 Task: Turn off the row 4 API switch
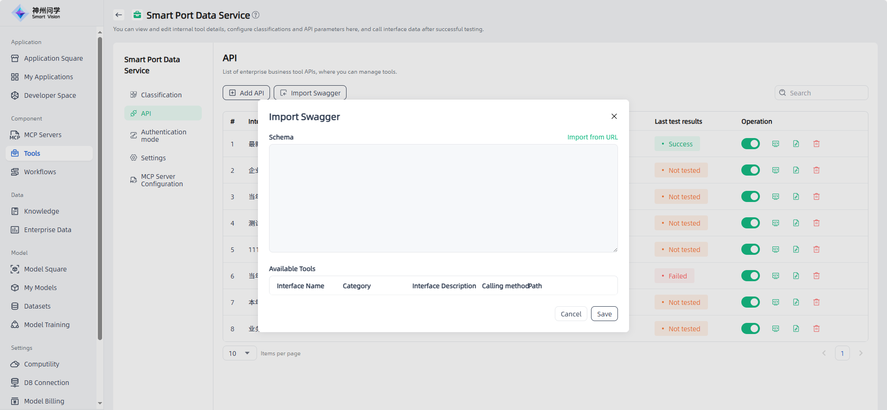(x=750, y=223)
